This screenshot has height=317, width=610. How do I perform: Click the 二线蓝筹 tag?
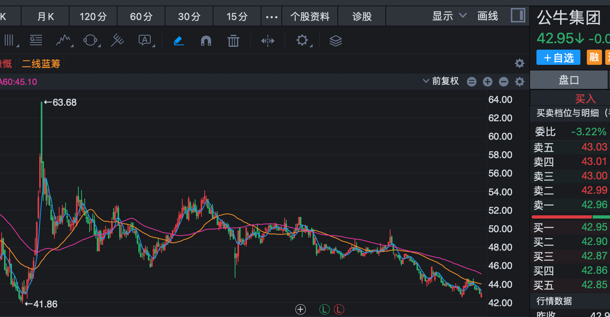pos(41,64)
